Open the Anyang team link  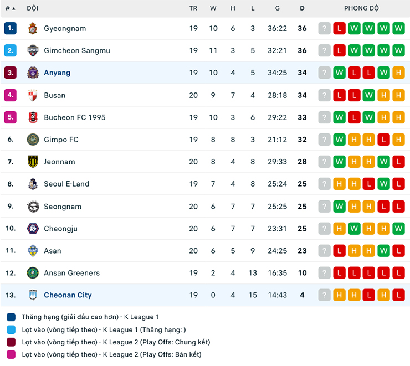click(x=57, y=73)
